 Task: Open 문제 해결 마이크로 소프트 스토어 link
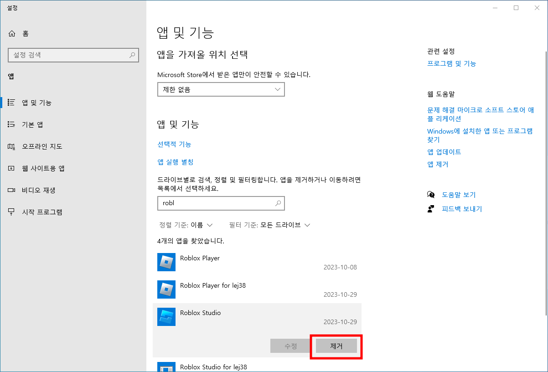481,114
